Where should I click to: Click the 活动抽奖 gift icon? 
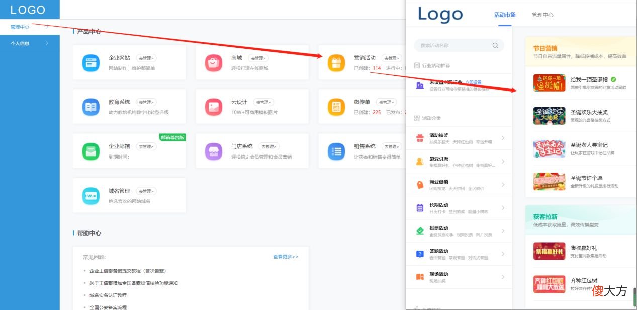tap(420, 138)
